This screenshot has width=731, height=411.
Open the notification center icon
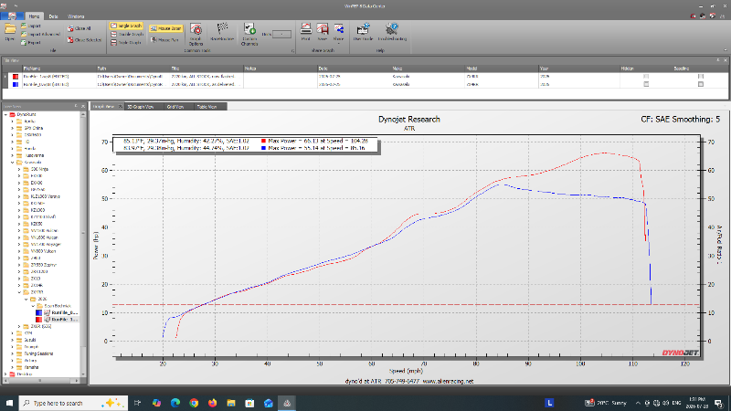(x=718, y=403)
